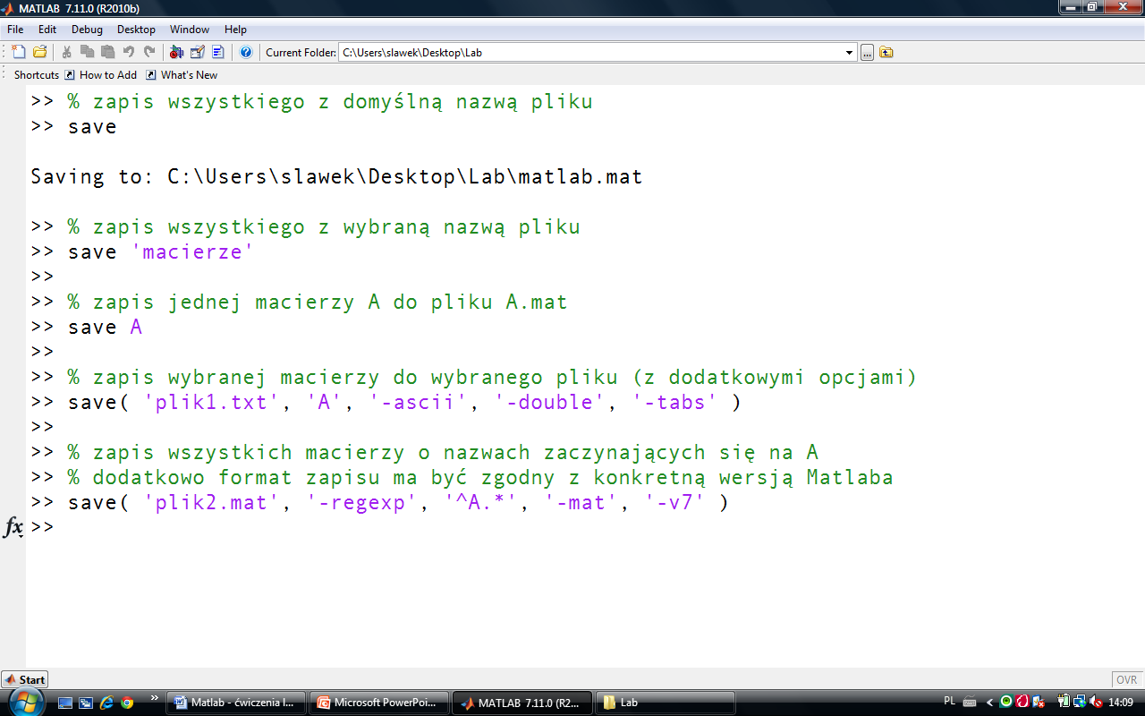Open the Window menu
1145x716 pixels.
click(x=190, y=30)
